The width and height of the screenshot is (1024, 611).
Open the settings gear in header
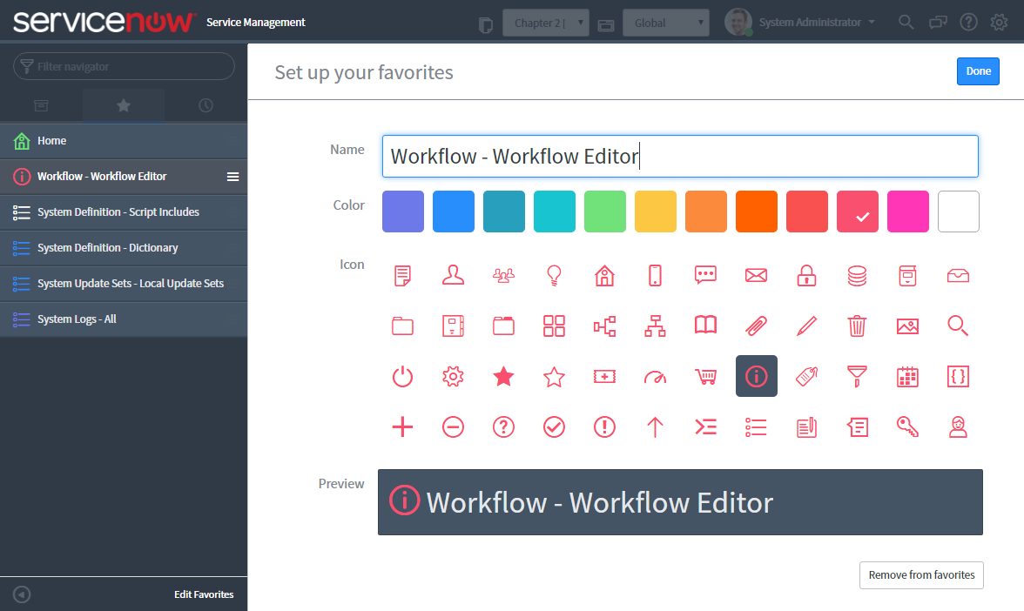pos(1000,23)
